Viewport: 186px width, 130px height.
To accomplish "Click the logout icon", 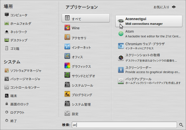I will tap(7, 112).
